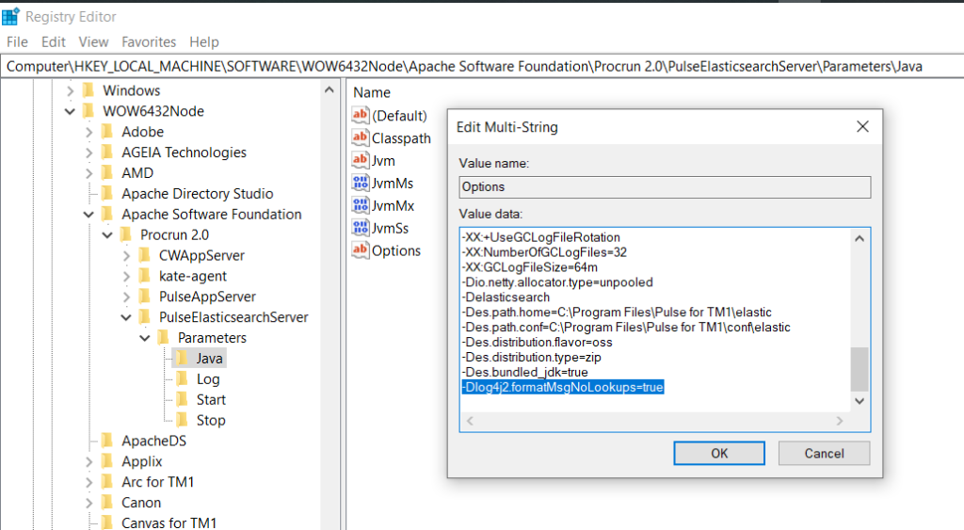Screen dimensions: 964x530
Task: Expand the Adobe registry key
Action: [x=88, y=132]
